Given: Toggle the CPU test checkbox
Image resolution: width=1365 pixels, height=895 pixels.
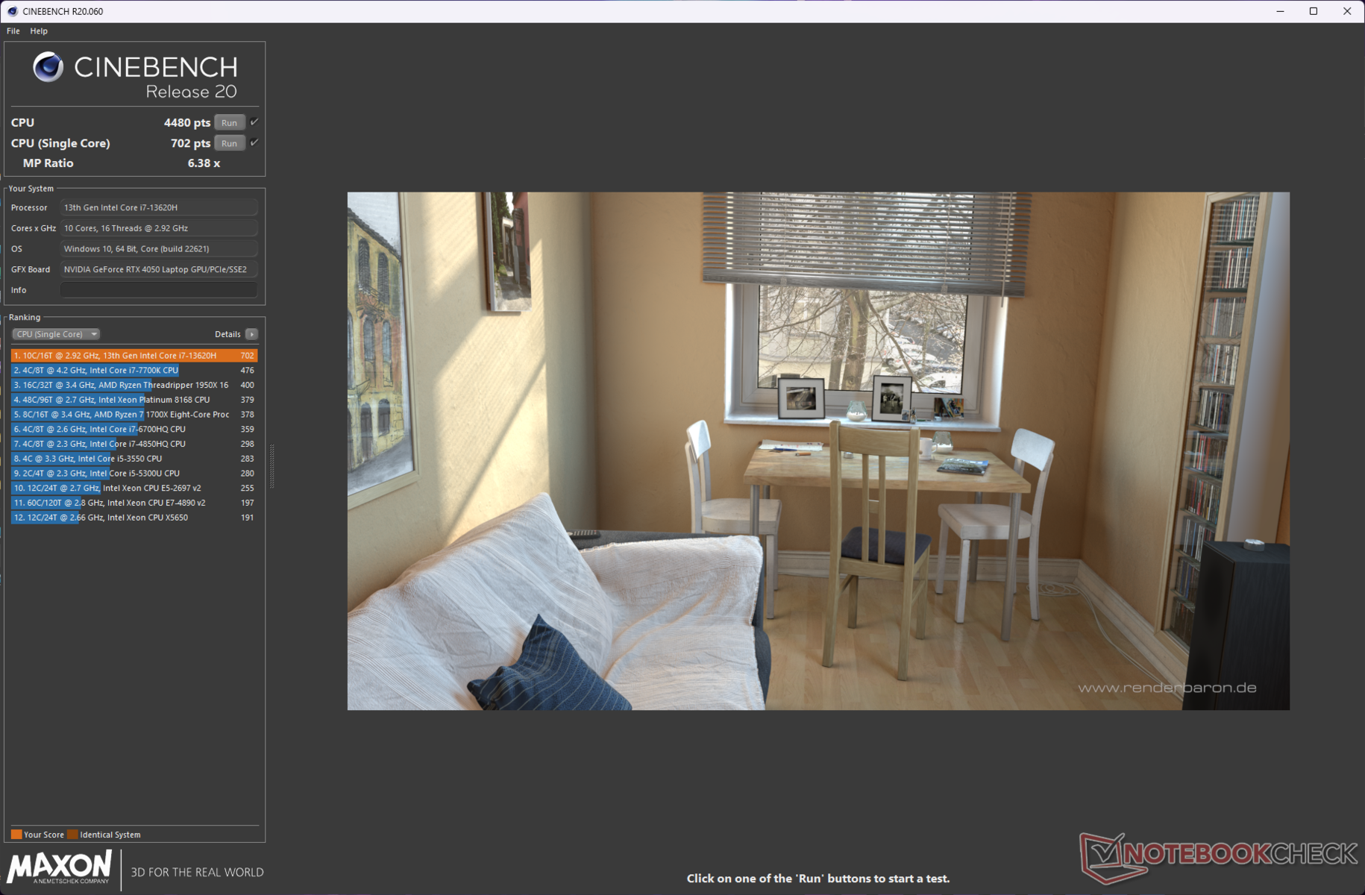Looking at the screenshot, I should (254, 122).
